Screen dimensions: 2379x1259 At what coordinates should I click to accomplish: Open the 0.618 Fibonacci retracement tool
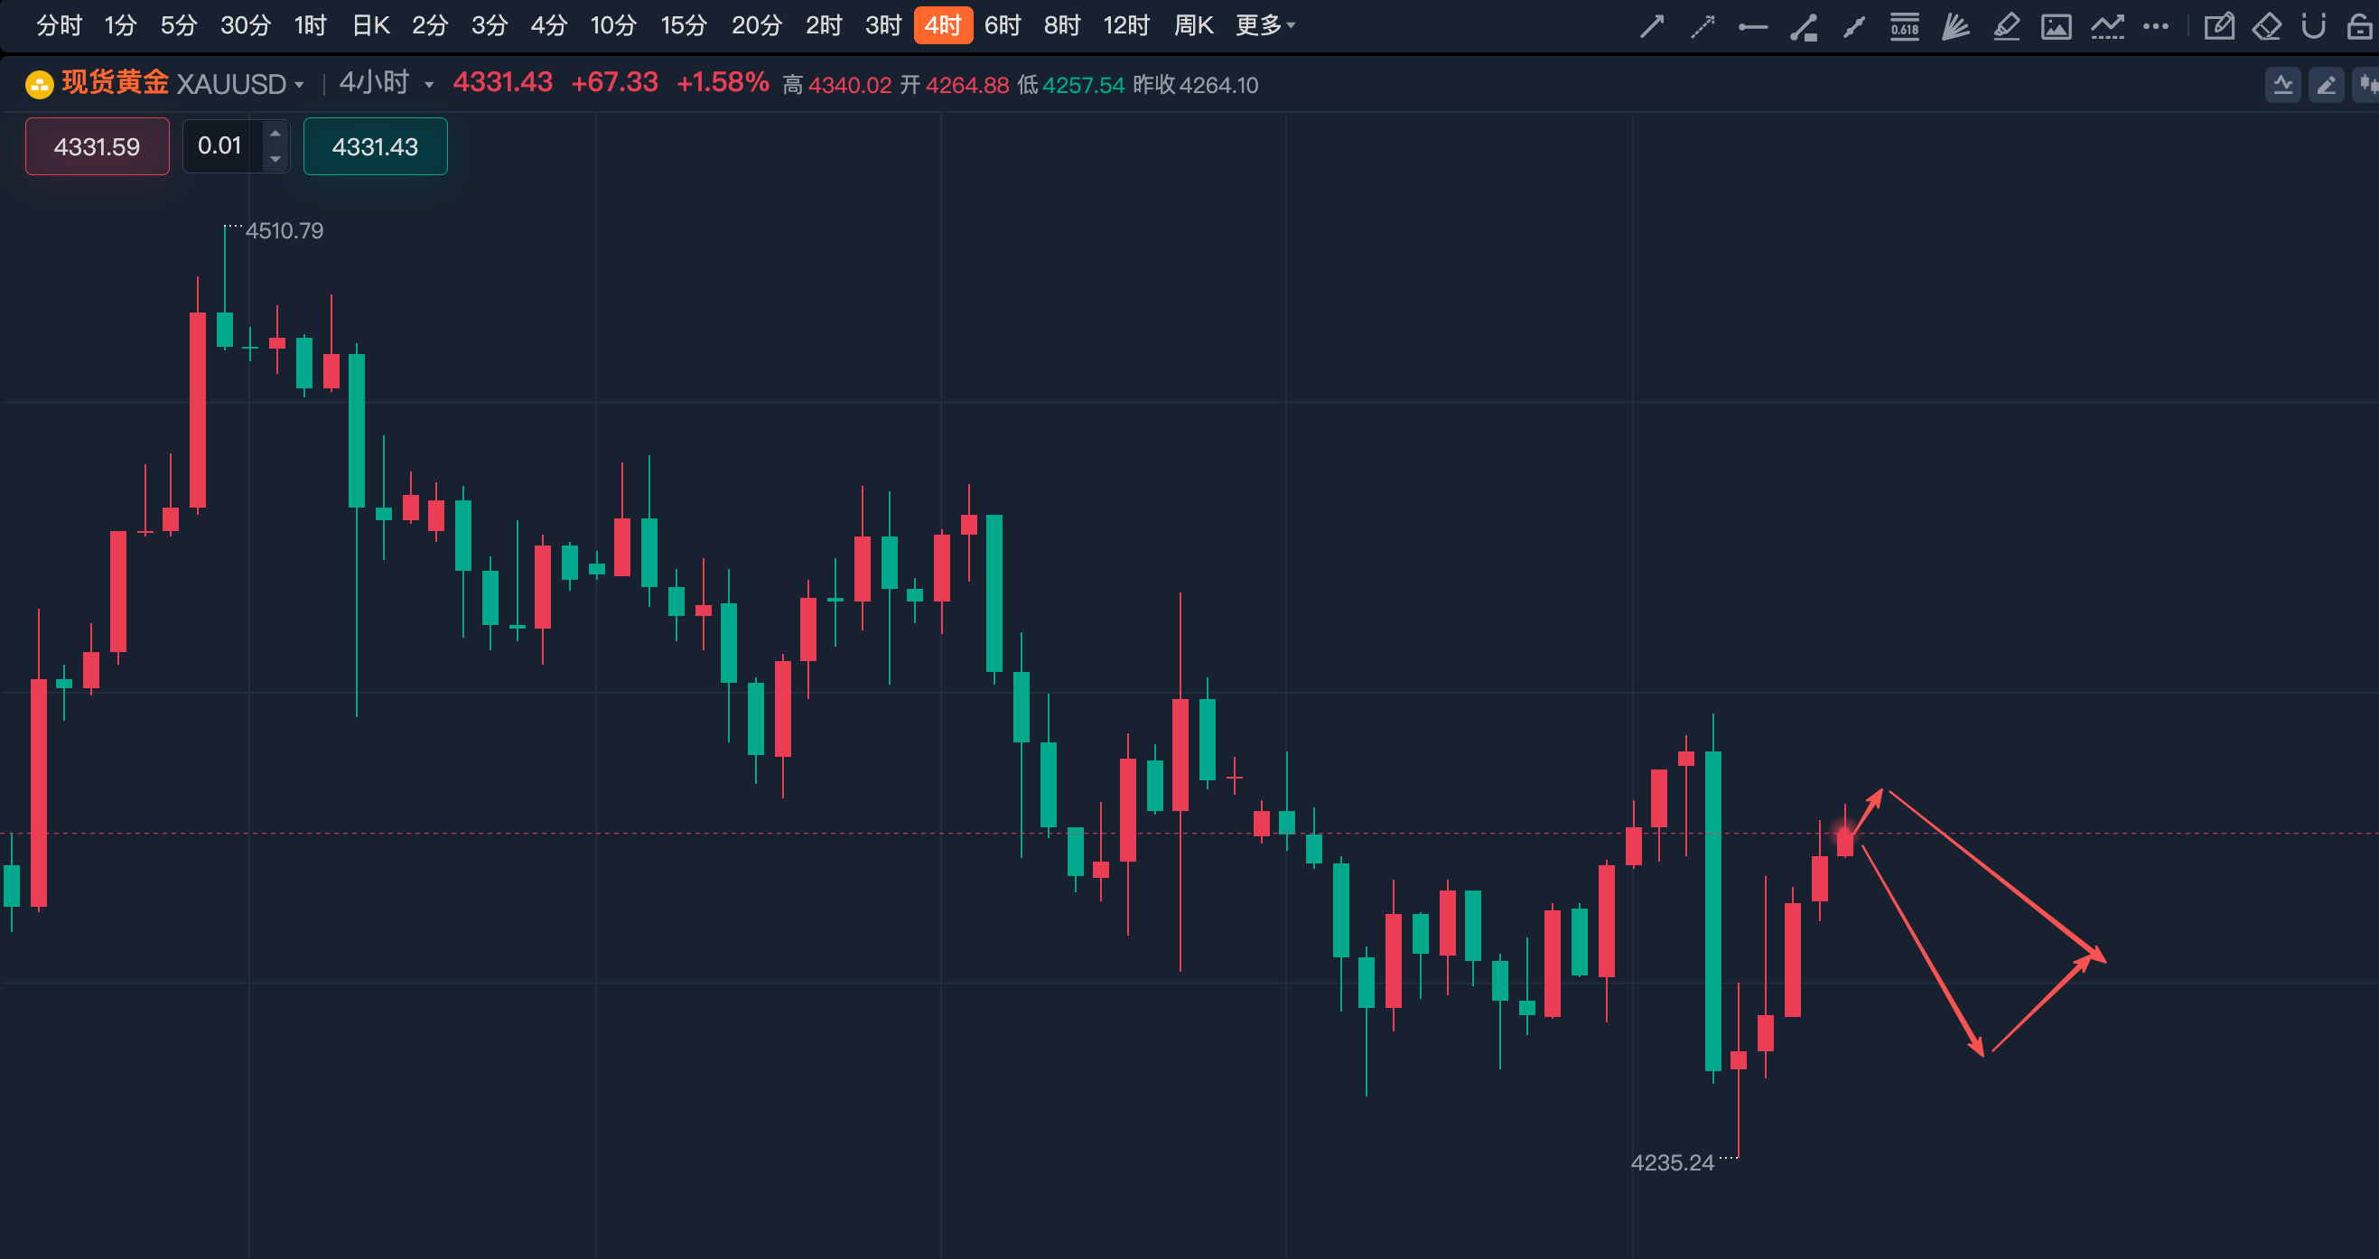tap(1903, 26)
